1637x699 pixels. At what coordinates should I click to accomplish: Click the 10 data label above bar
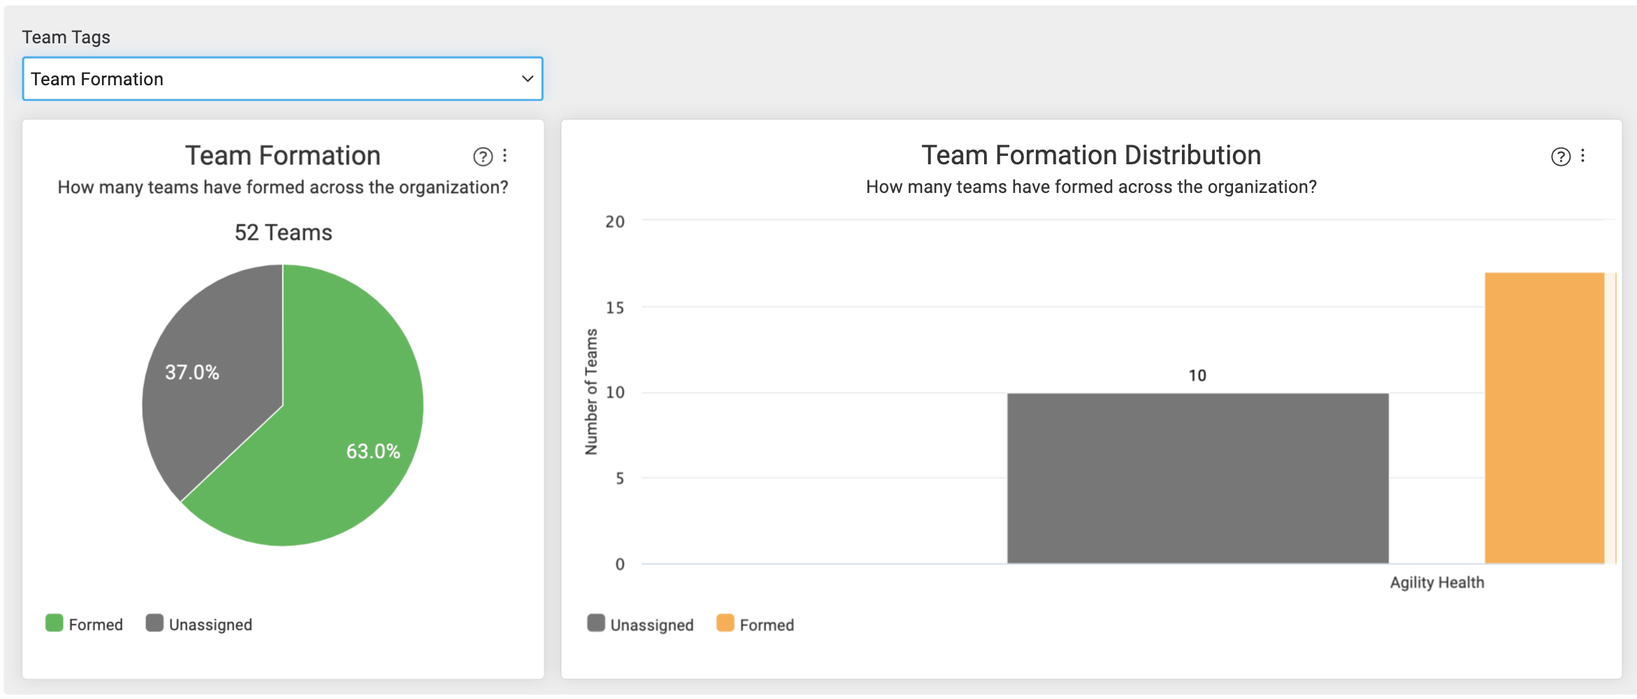1197,375
